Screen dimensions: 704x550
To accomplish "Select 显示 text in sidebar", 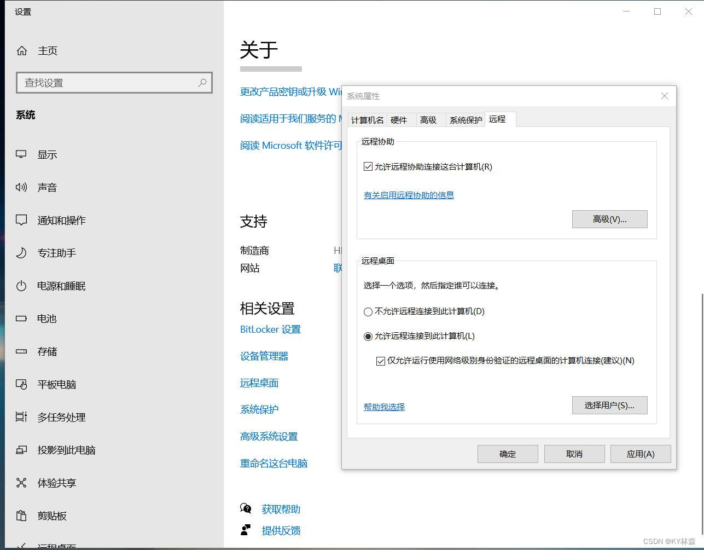I will [47, 154].
